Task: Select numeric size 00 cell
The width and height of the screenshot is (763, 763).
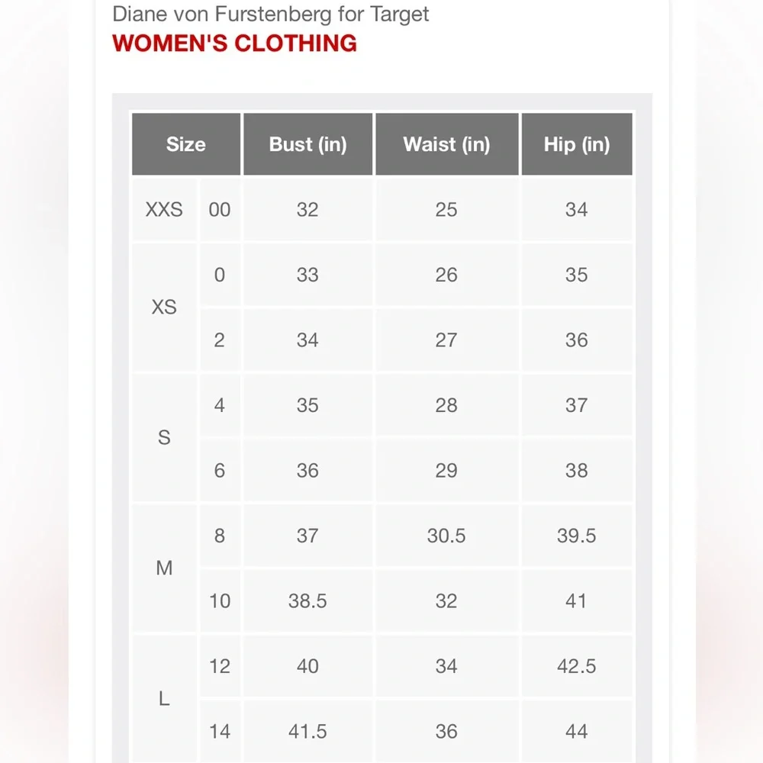Action: (220, 210)
